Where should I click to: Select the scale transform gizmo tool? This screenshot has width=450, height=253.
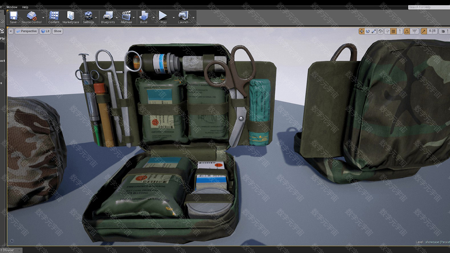point(373,31)
